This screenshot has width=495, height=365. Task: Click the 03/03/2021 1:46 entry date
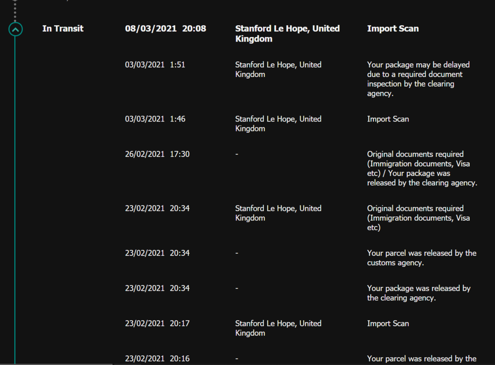click(155, 119)
